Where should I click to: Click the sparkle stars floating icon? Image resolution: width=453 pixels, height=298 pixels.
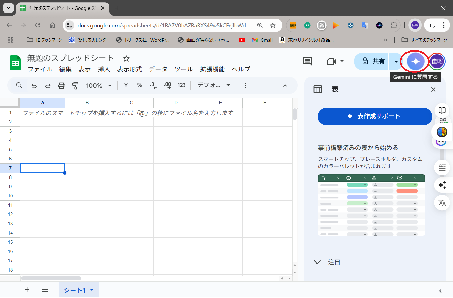[442, 185]
